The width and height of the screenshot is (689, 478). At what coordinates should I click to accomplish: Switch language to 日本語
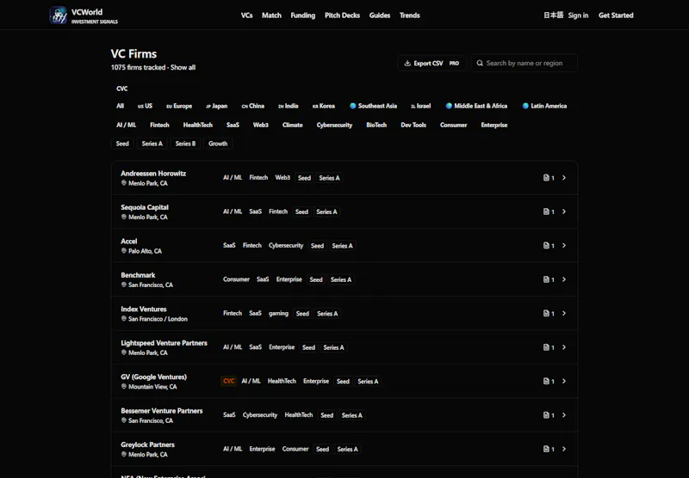click(553, 15)
